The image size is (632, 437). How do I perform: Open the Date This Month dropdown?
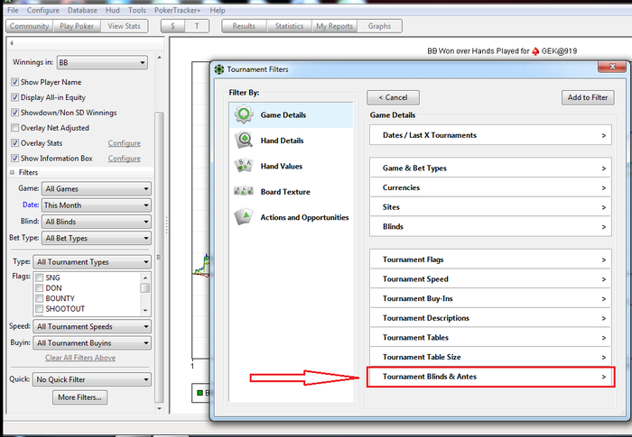97,205
